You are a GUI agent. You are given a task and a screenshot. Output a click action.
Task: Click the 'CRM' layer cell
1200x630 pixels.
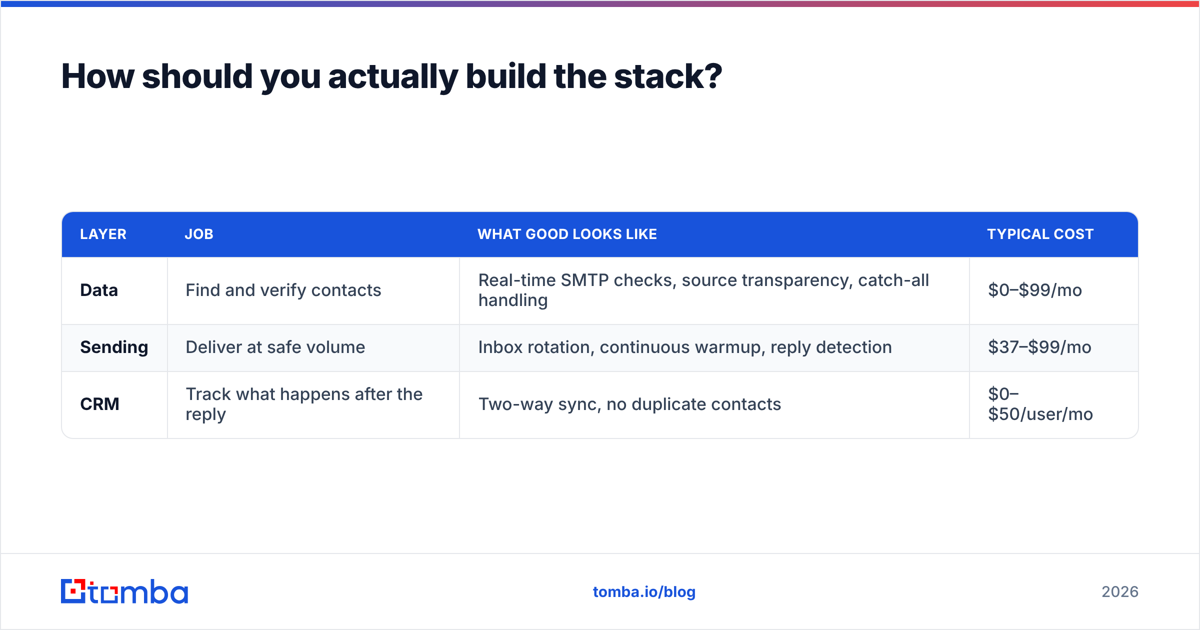pos(114,404)
